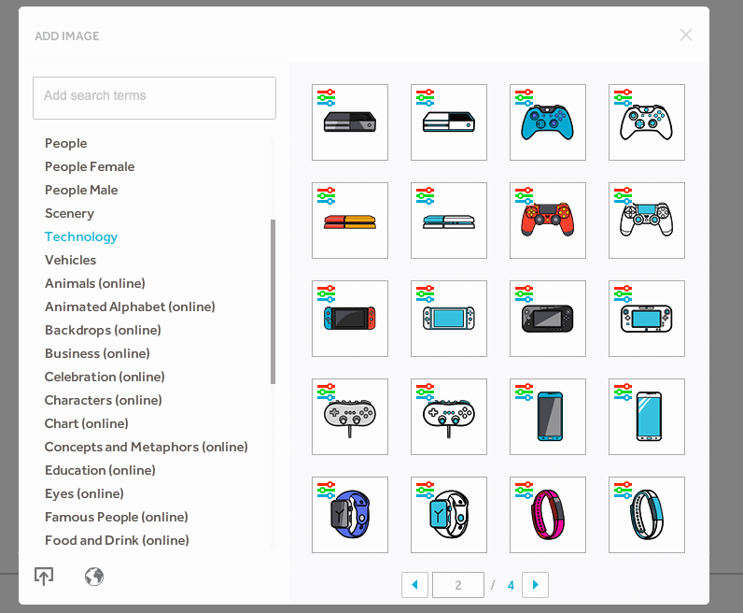This screenshot has height=613, width=743.
Task: Open color options on red PlayStation controller
Action: [x=524, y=195]
